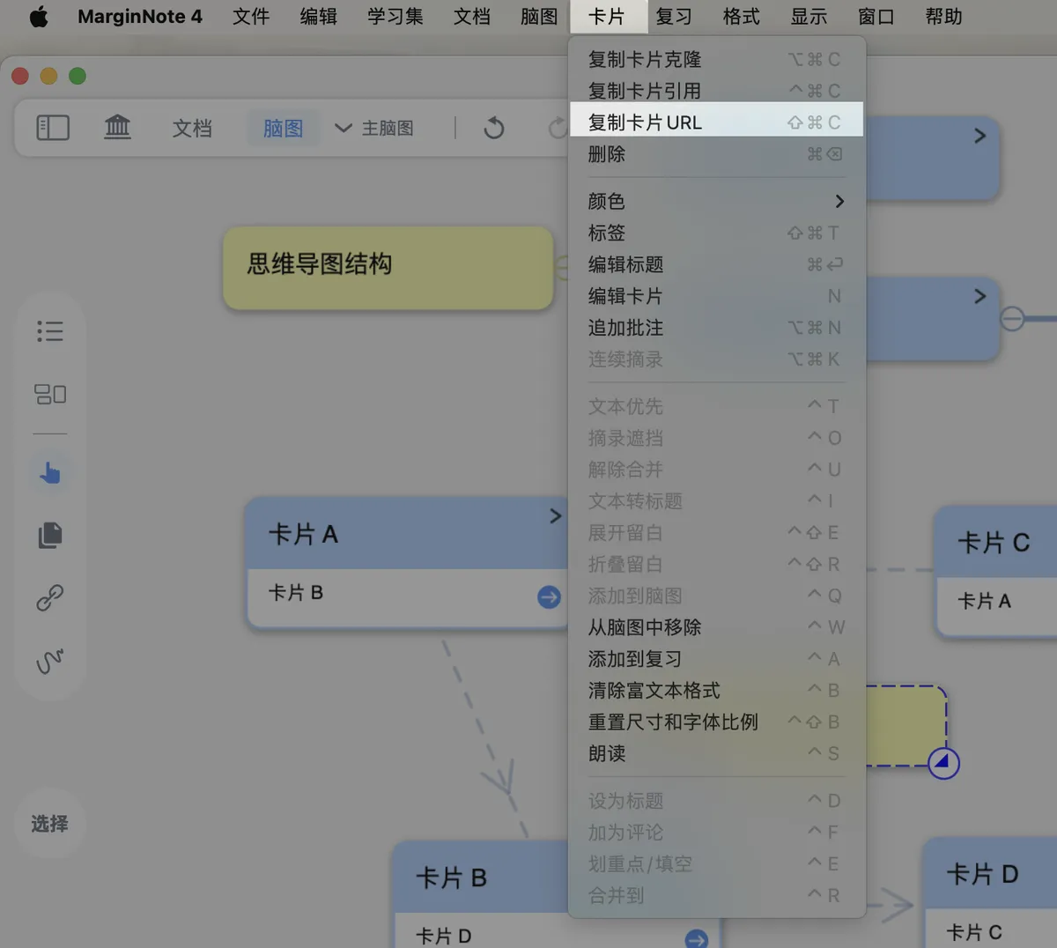Choose 删除 in the card menu

[716, 153]
